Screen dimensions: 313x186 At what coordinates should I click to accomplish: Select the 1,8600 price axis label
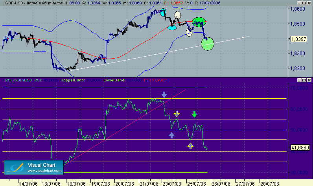click(297, 9)
